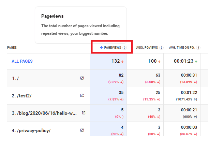Open external link icon for hello-world blog row
208x142 pixels.
(x=84, y=113)
